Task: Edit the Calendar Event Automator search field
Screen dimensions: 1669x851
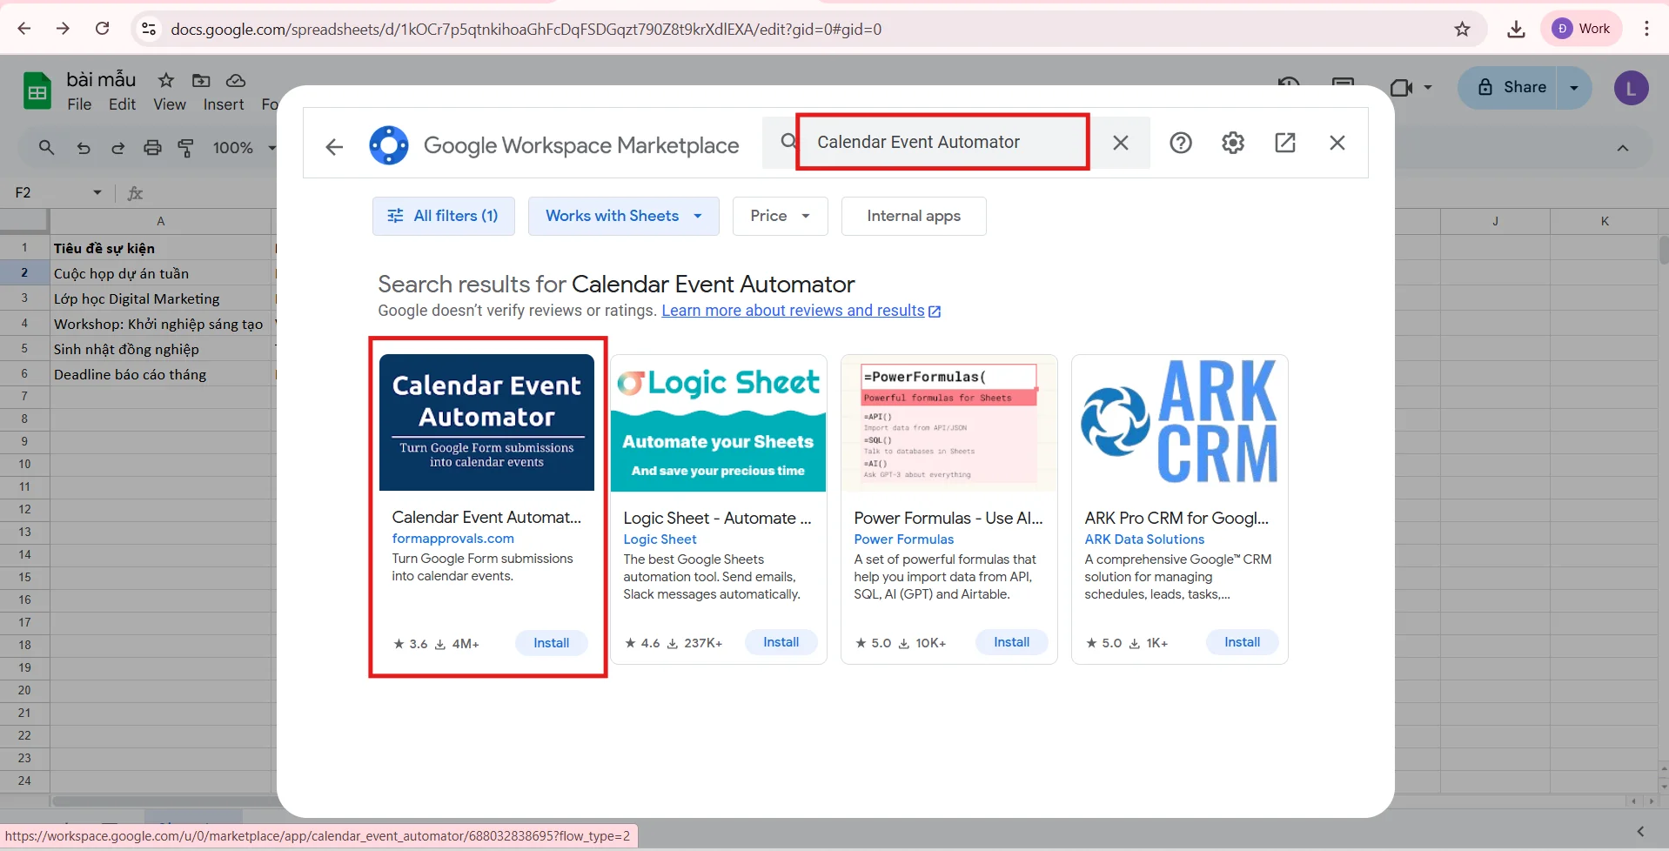Action: [x=943, y=142]
